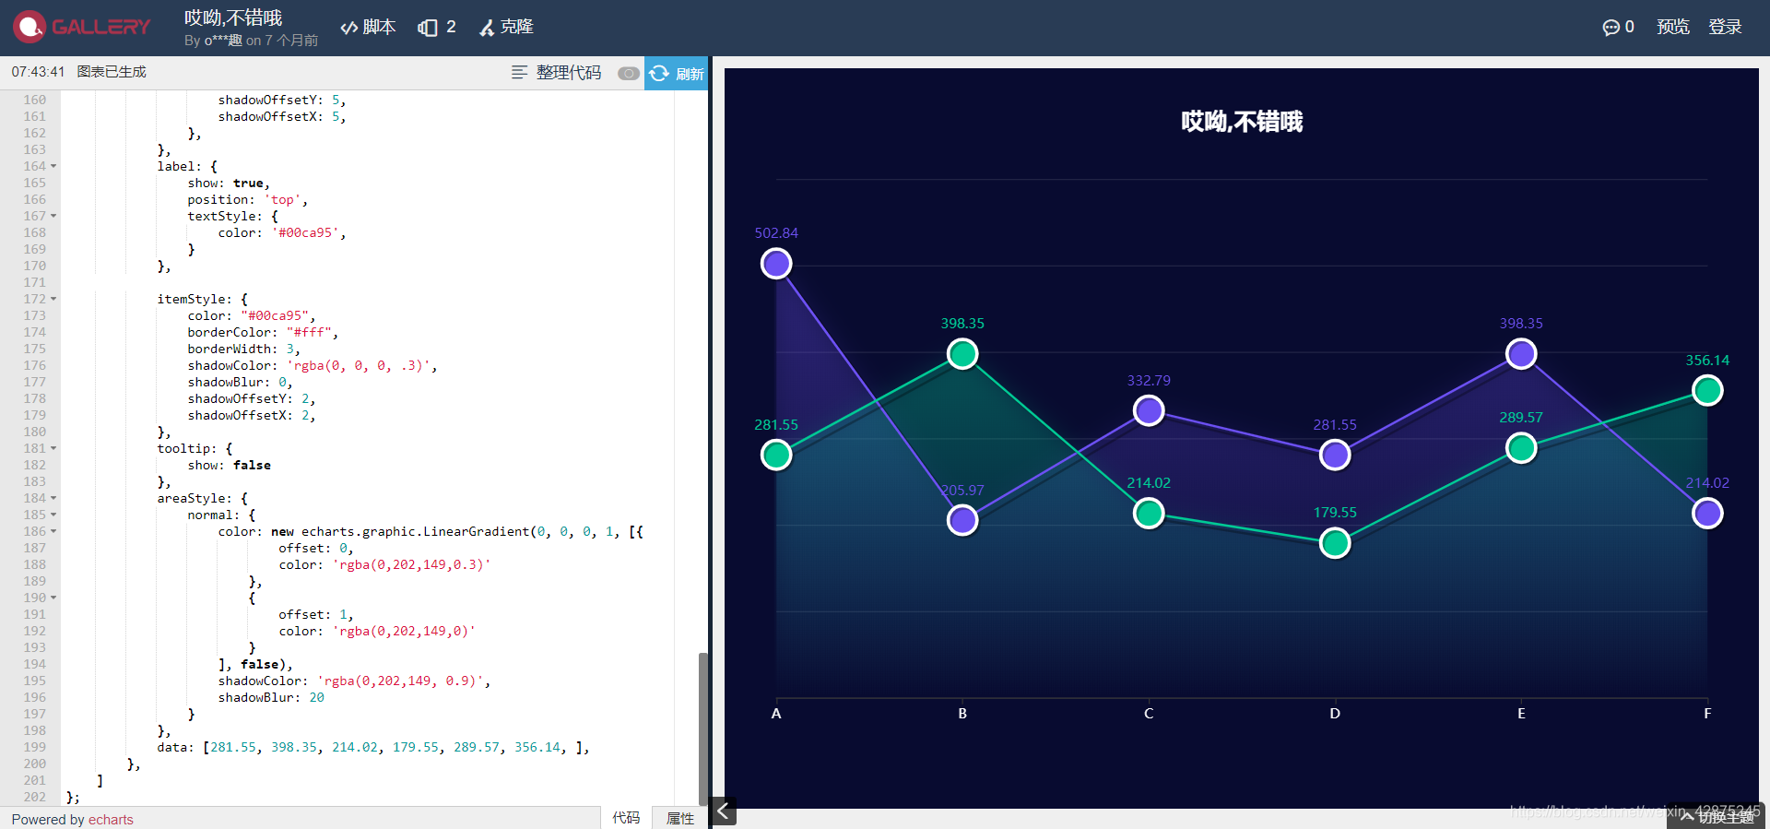The image size is (1770, 829).
Task: Collapse code fold arrow at line 185
Action: pyautogui.click(x=53, y=515)
